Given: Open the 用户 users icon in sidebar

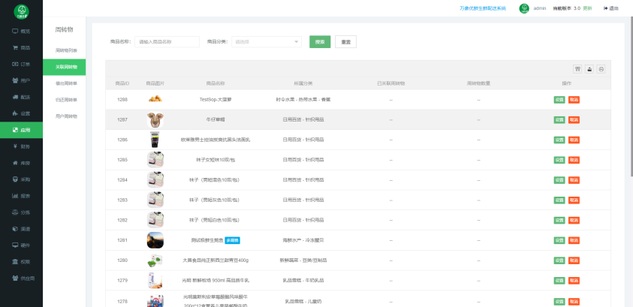Looking at the screenshot, I should [x=15, y=80].
